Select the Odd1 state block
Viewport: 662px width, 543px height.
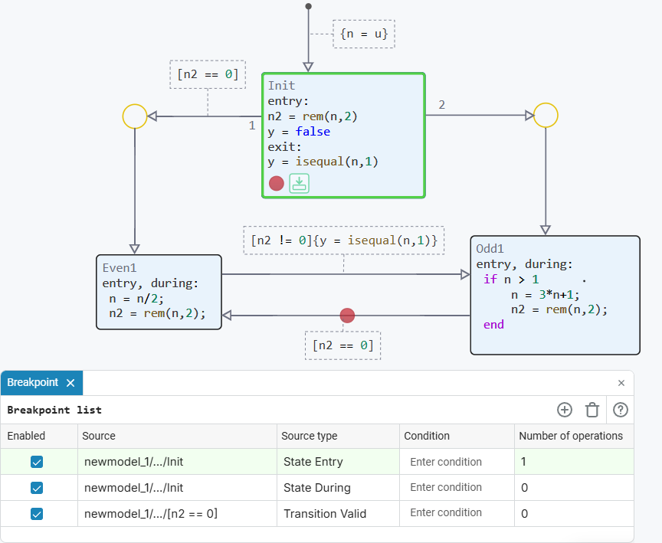555,296
